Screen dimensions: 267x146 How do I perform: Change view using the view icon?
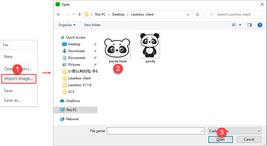pos(234,25)
